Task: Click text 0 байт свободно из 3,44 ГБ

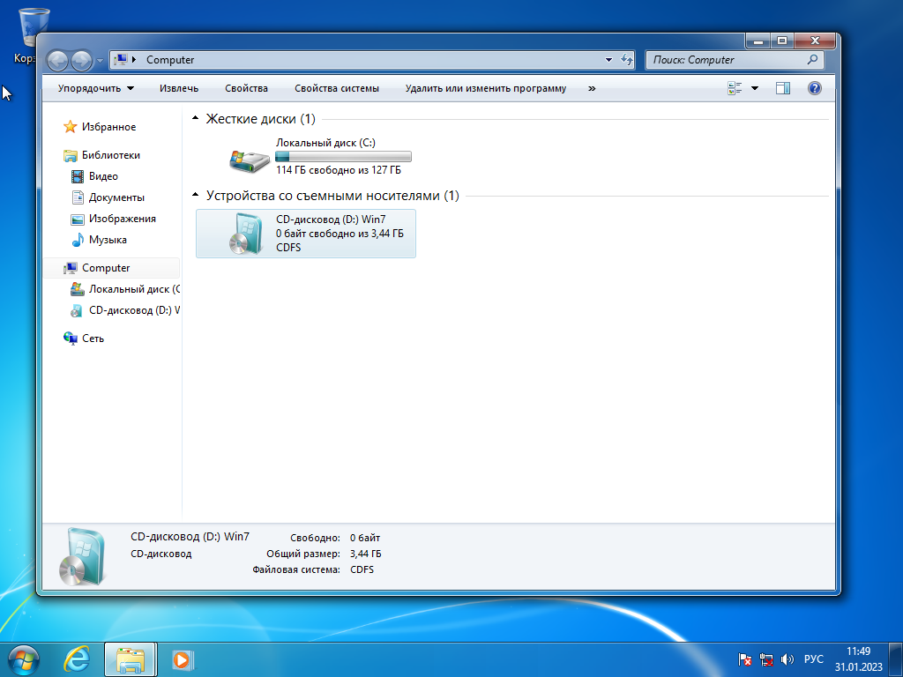Action: 340,234
